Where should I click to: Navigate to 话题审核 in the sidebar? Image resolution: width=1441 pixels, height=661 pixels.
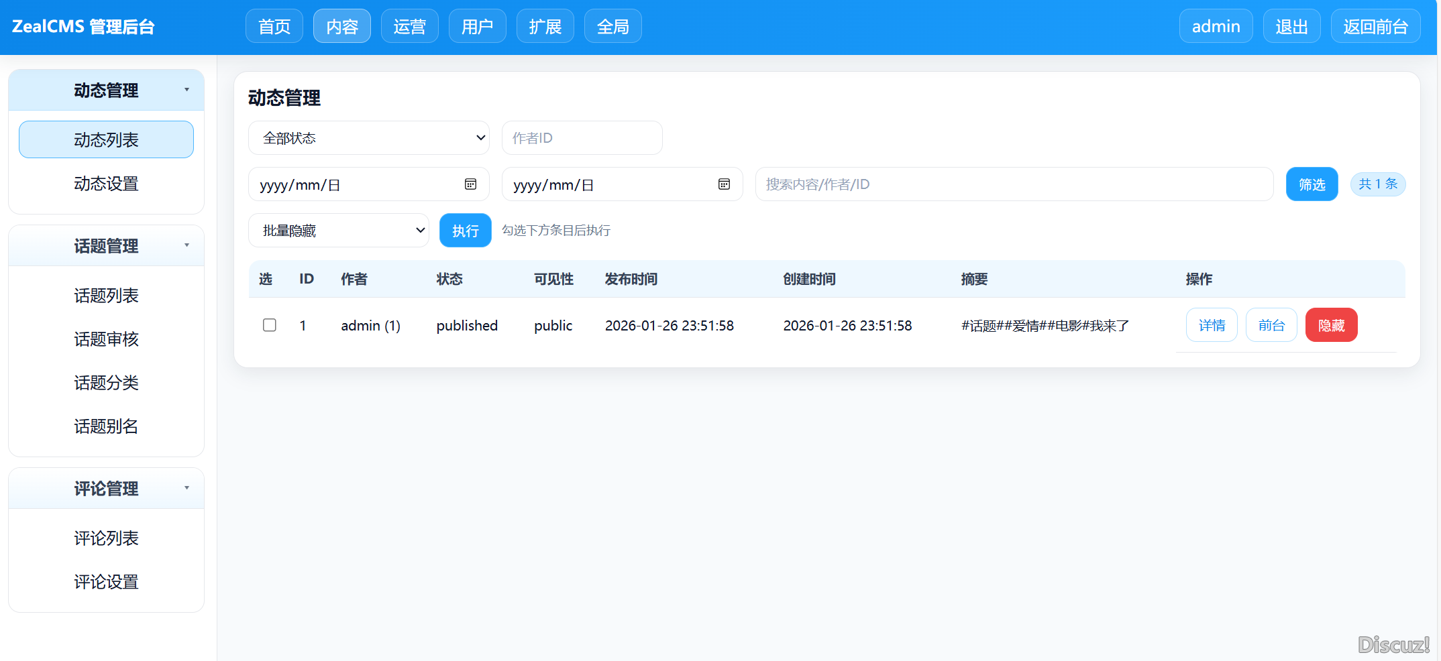pos(105,339)
